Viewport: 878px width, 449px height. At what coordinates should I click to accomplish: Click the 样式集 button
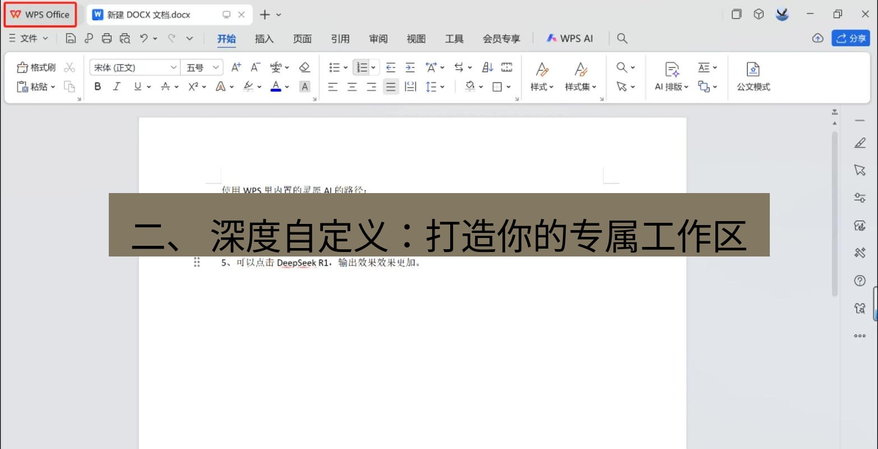coord(581,76)
